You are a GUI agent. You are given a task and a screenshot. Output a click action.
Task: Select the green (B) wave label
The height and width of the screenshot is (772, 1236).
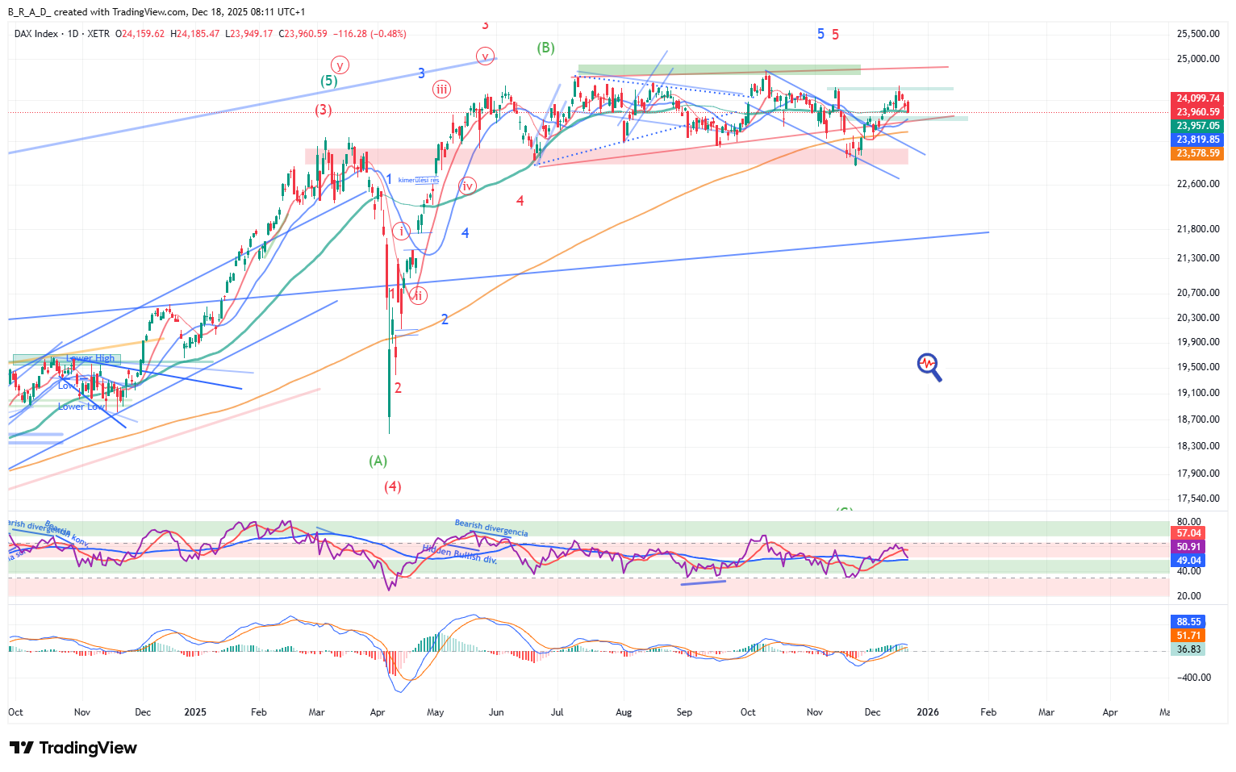pos(546,48)
